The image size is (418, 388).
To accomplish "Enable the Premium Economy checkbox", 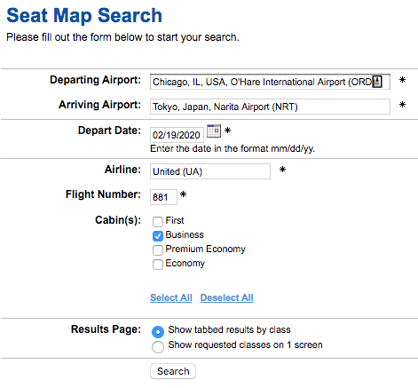I will click(158, 249).
